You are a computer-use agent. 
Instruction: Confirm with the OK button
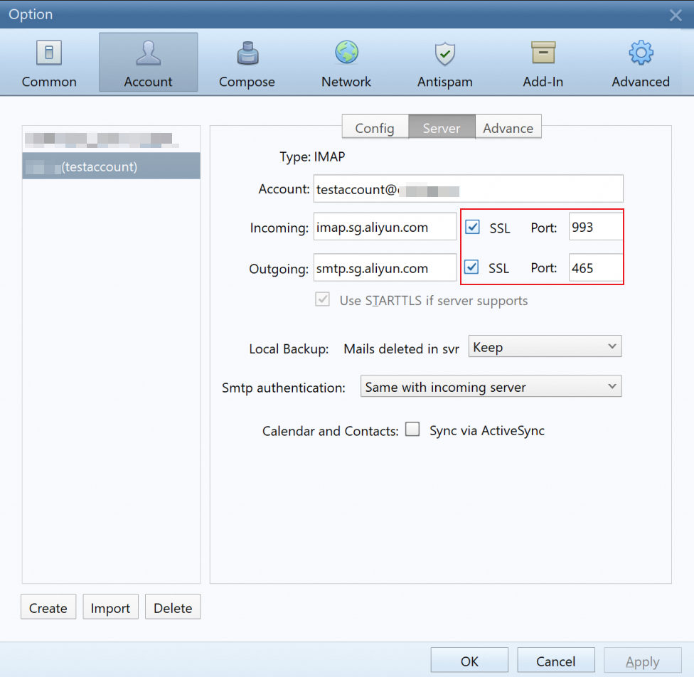coord(469,661)
